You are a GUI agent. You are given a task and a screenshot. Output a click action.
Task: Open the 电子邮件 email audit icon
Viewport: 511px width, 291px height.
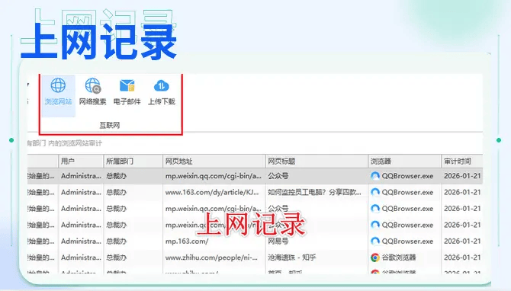coord(127,92)
